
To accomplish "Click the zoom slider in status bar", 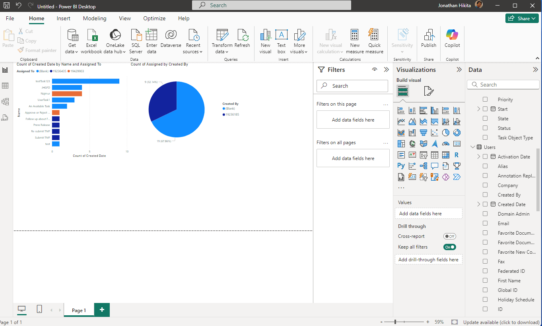I will coord(395,322).
